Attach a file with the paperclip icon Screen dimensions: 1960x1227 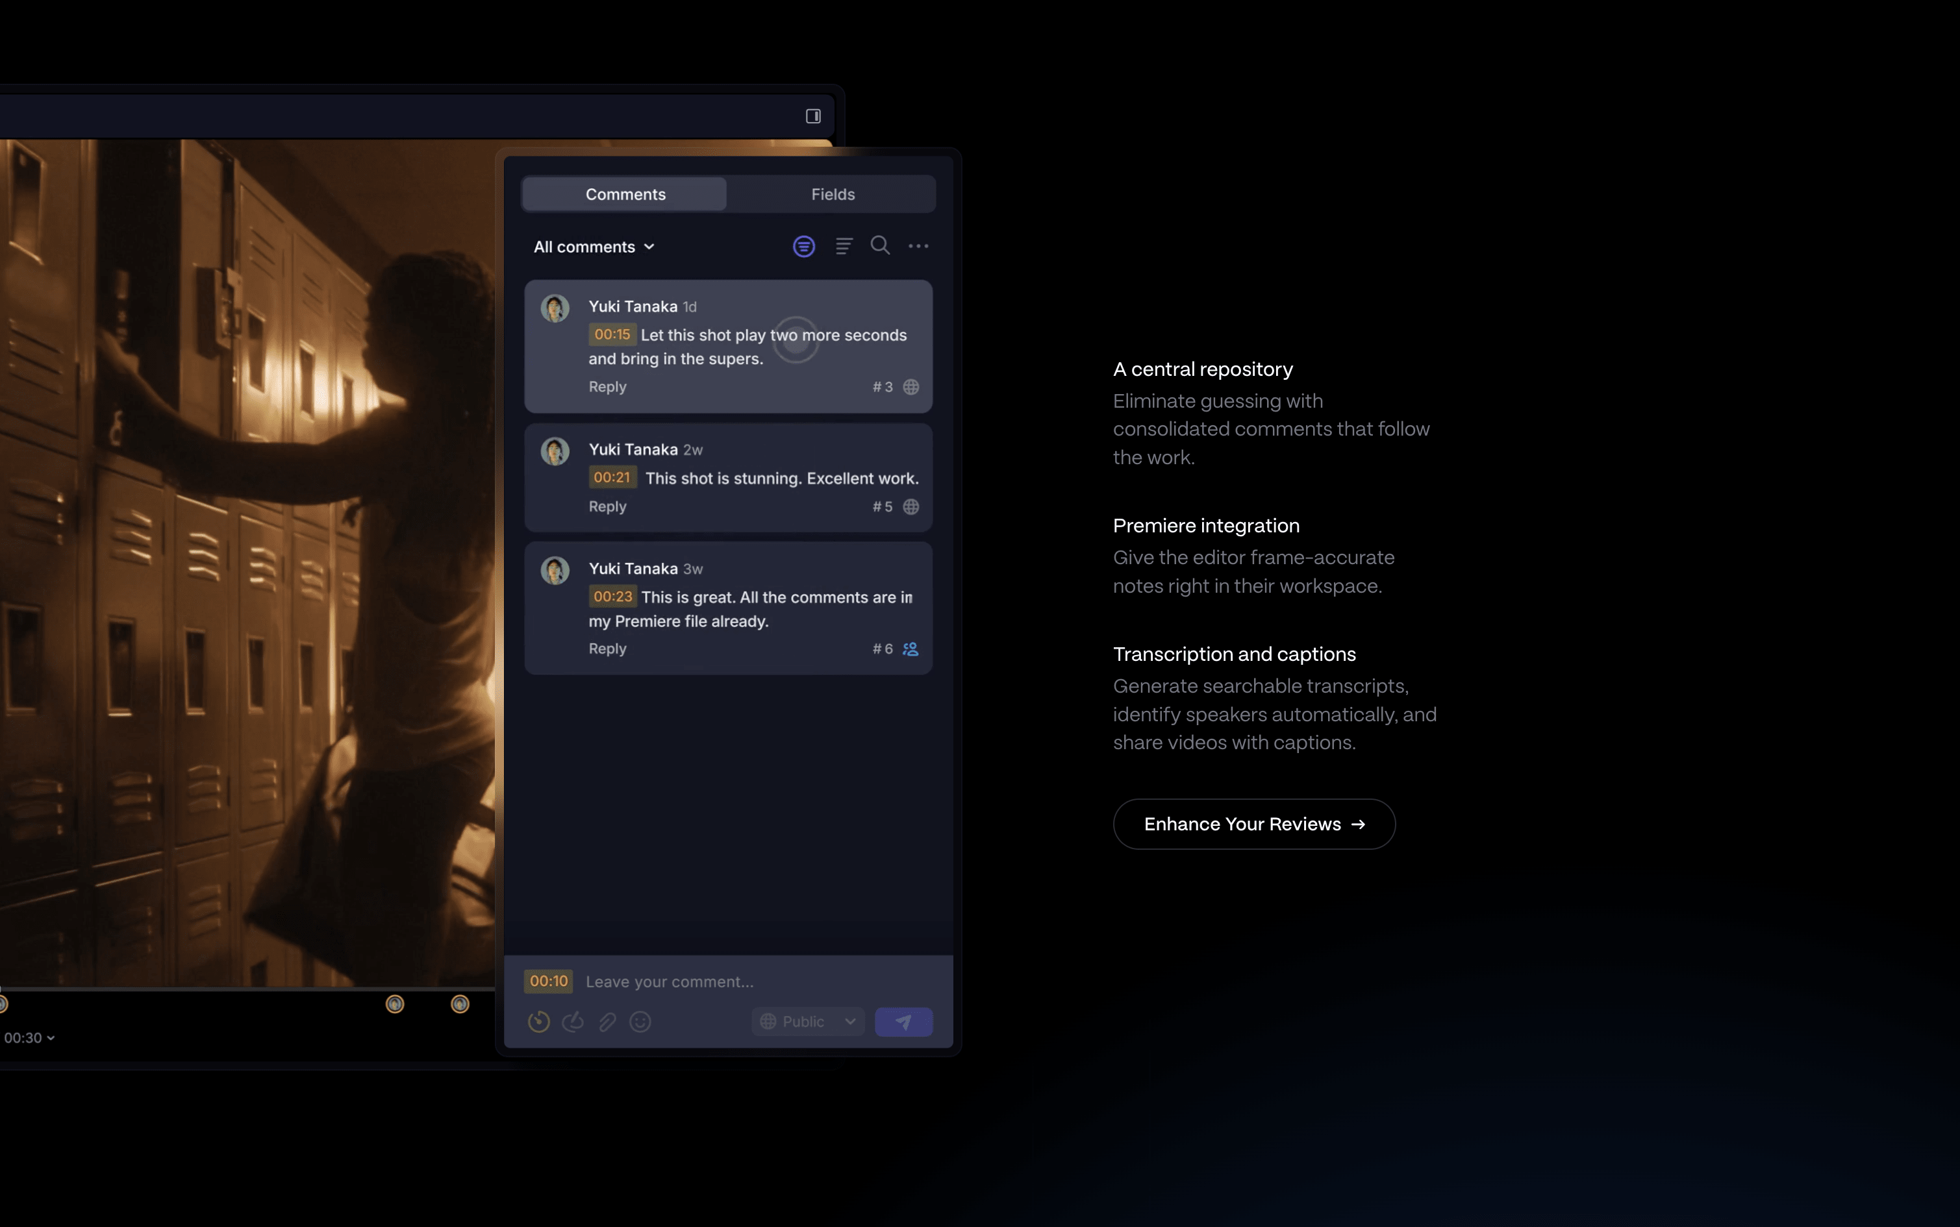click(607, 1022)
